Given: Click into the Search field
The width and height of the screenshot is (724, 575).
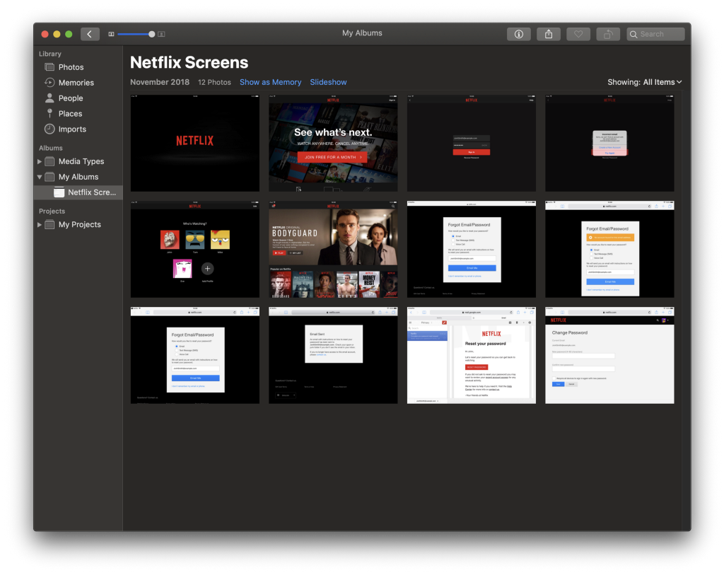Looking at the screenshot, I should (x=655, y=34).
